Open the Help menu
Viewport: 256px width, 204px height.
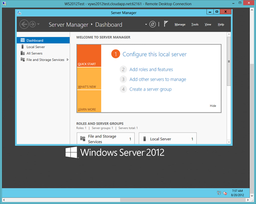(221, 25)
